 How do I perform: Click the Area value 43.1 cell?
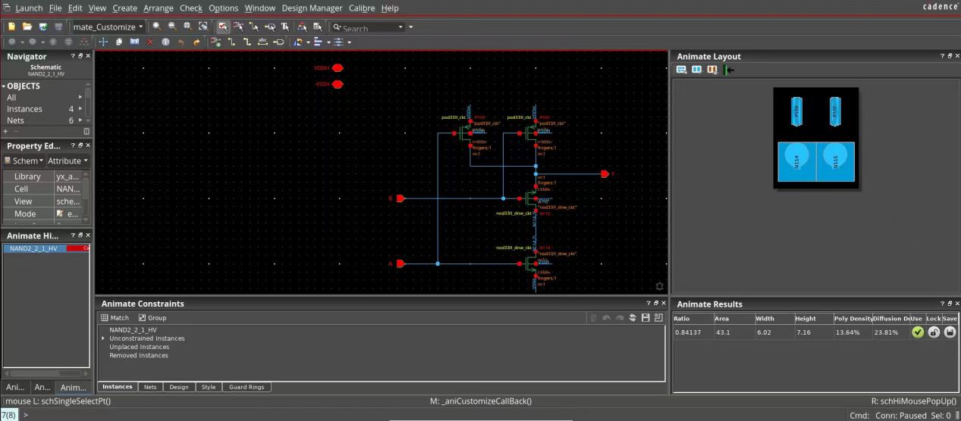pos(733,332)
